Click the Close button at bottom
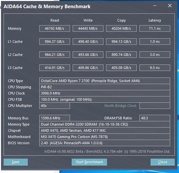 pyautogui.click(x=163, y=162)
